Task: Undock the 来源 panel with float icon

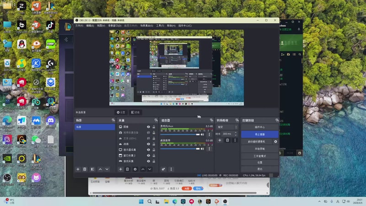Action: (156, 120)
